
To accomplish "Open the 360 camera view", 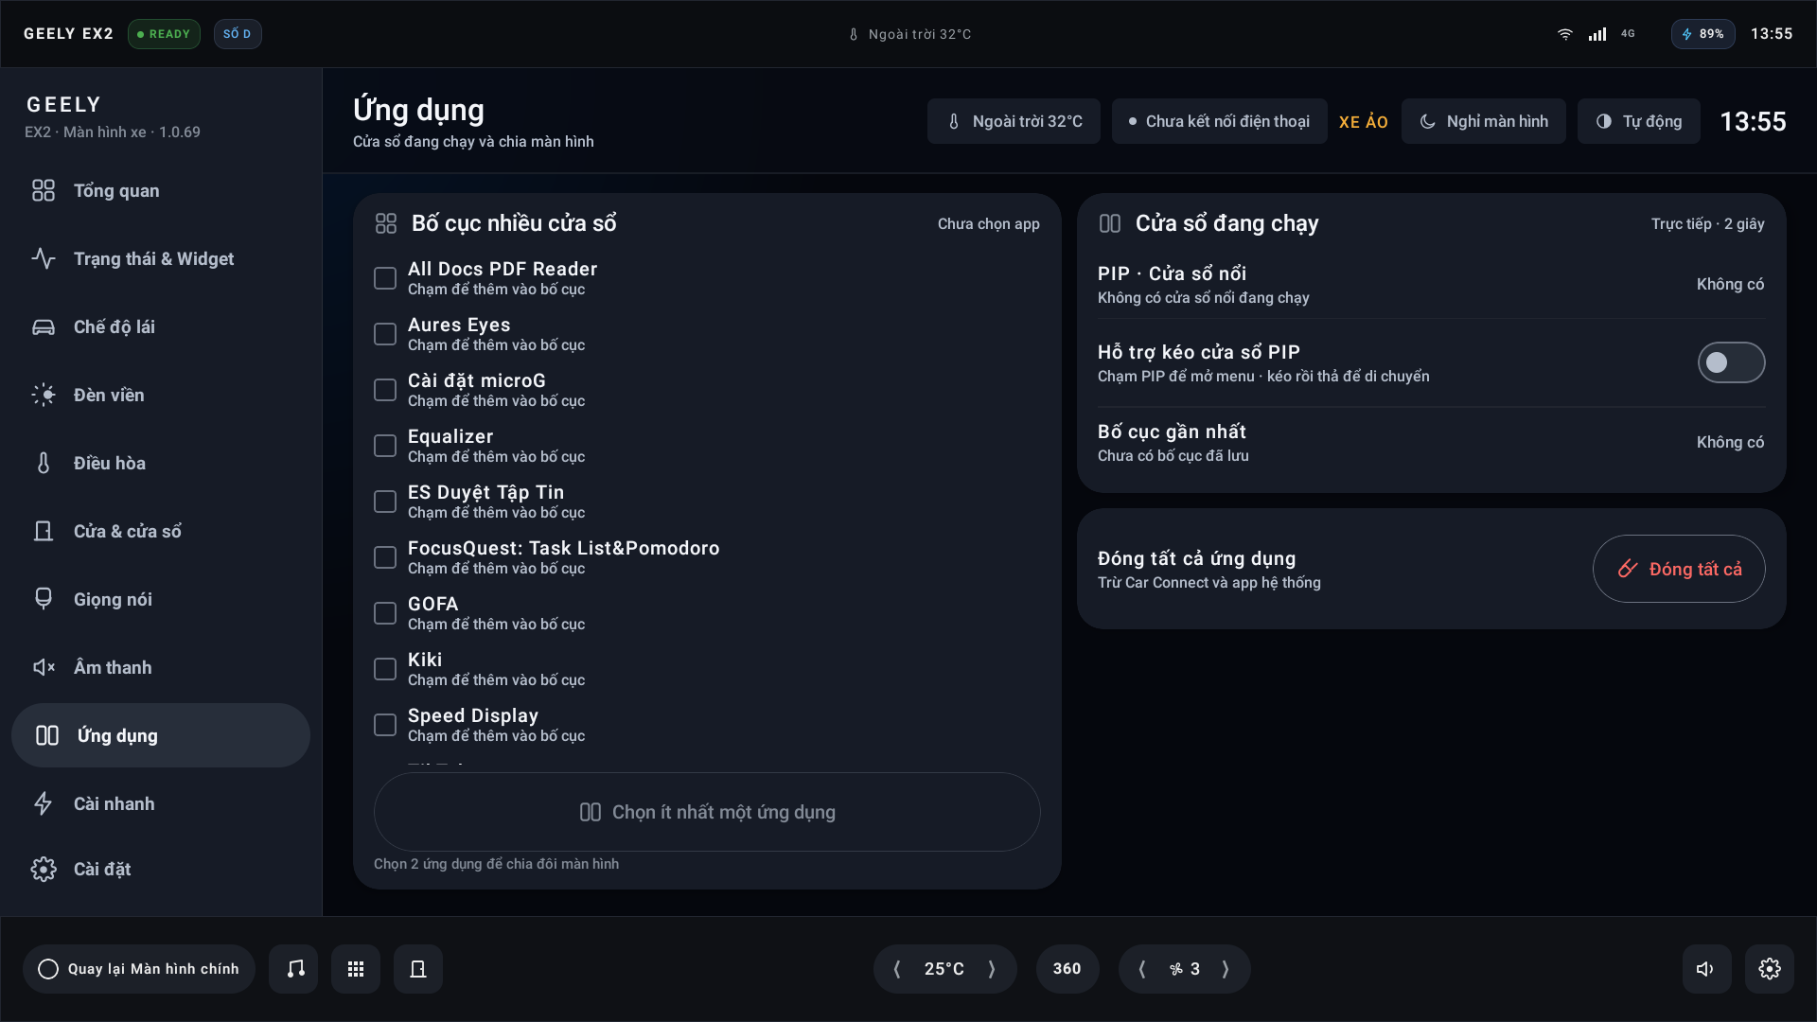I will 1067,968.
